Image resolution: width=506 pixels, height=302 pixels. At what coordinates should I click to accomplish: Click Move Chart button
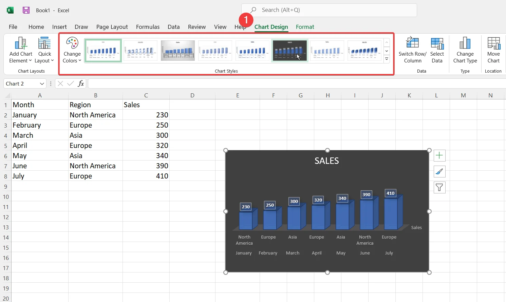coord(493,50)
